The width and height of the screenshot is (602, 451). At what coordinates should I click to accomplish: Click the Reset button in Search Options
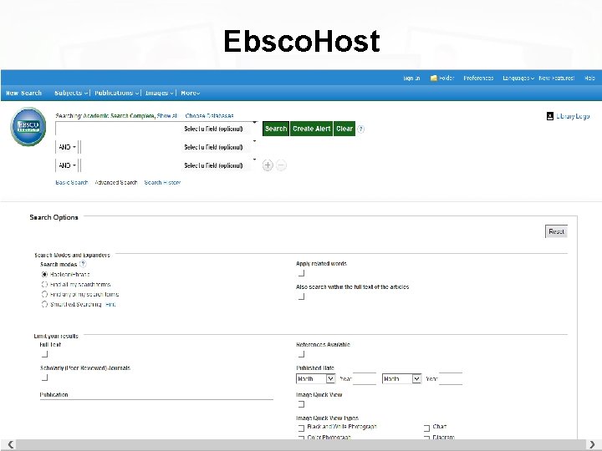[x=556, y=231]
